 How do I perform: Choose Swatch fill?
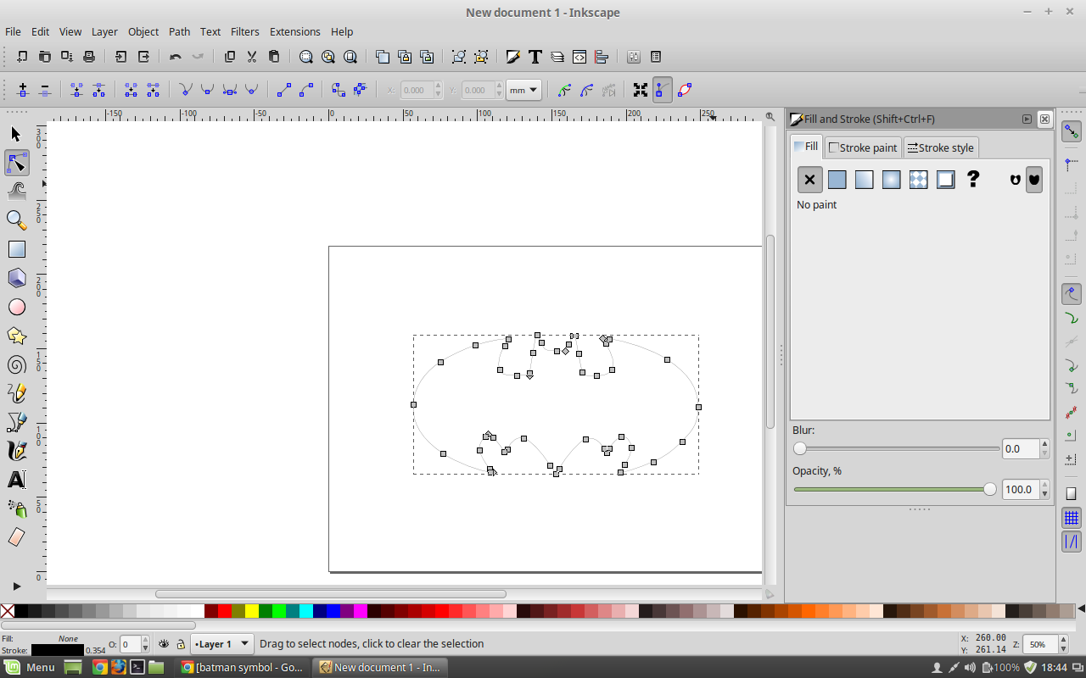point(945,180)
